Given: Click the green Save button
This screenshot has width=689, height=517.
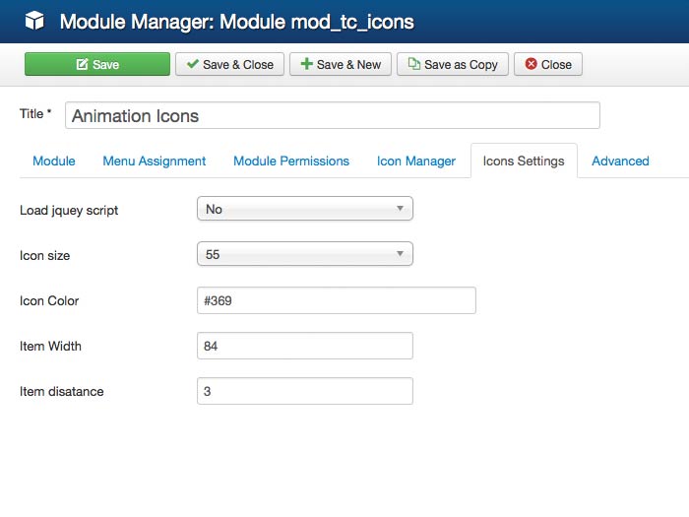Looking at the screenshot, I should pos(96,64).
